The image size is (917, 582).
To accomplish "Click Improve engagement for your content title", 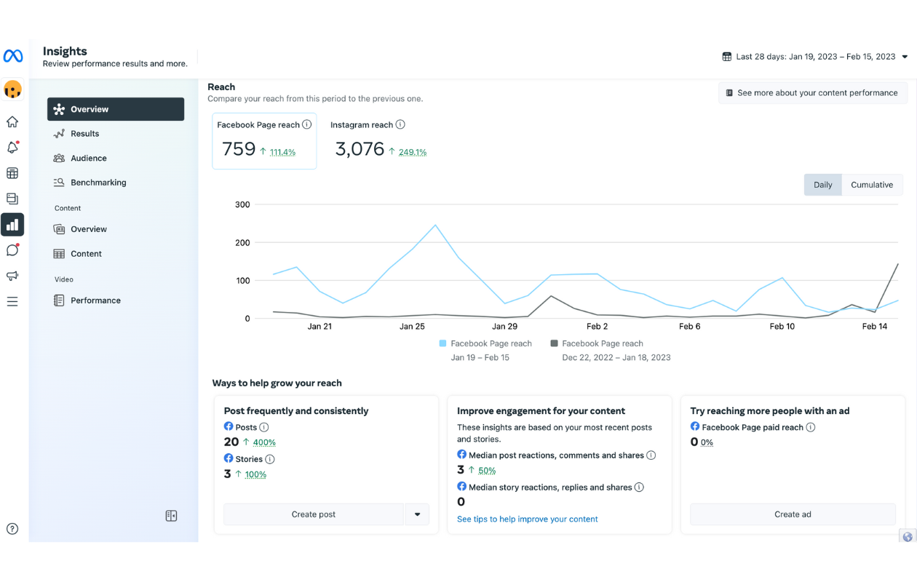I will point(541,411).
